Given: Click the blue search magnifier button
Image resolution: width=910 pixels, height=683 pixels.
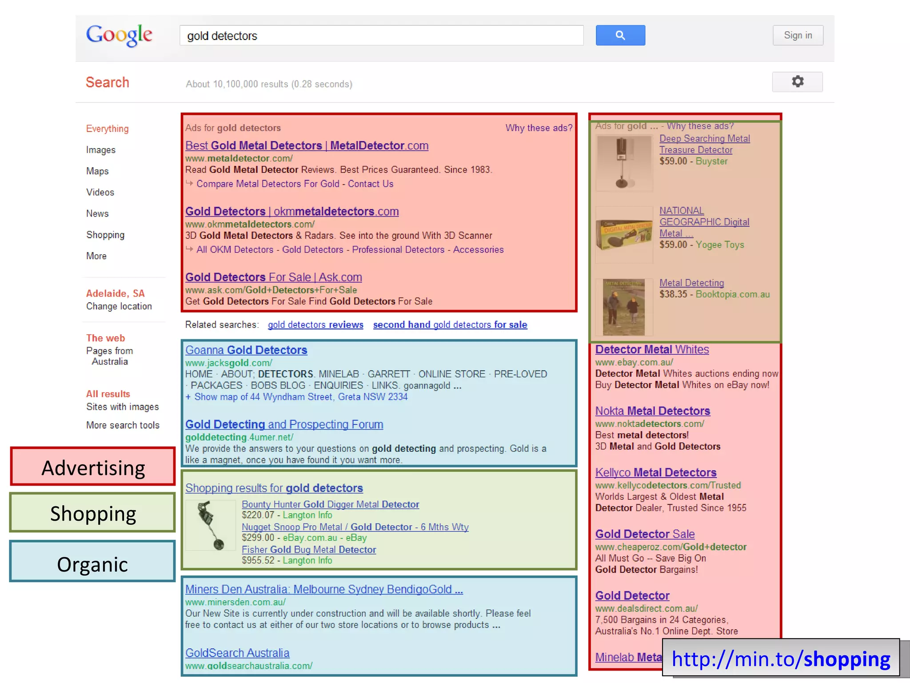Looking at the screenshot, I should point(620,35).
